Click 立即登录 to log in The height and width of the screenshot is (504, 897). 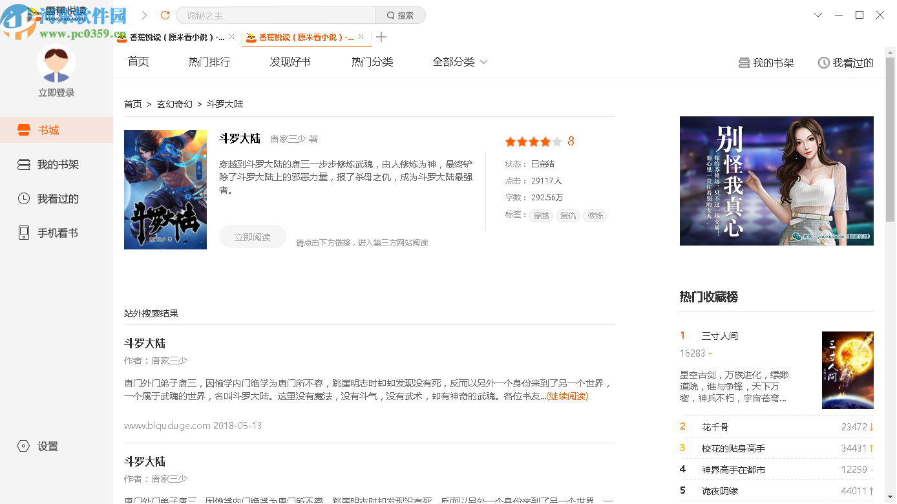coord(57,92)
